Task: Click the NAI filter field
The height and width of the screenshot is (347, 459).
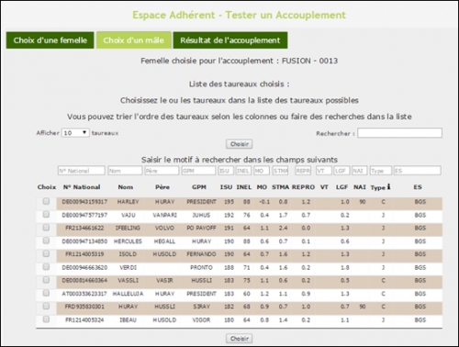Action: (x=359, y=171)
